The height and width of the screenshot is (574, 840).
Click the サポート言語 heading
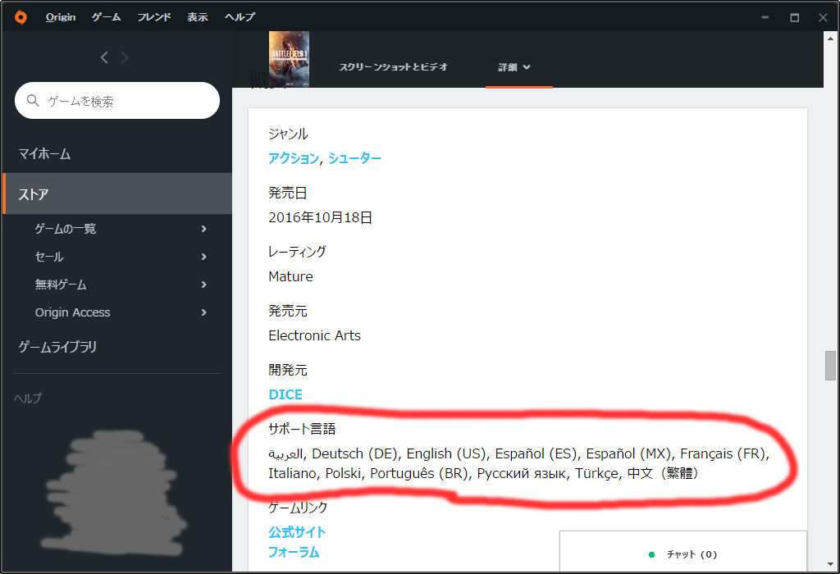302,429
